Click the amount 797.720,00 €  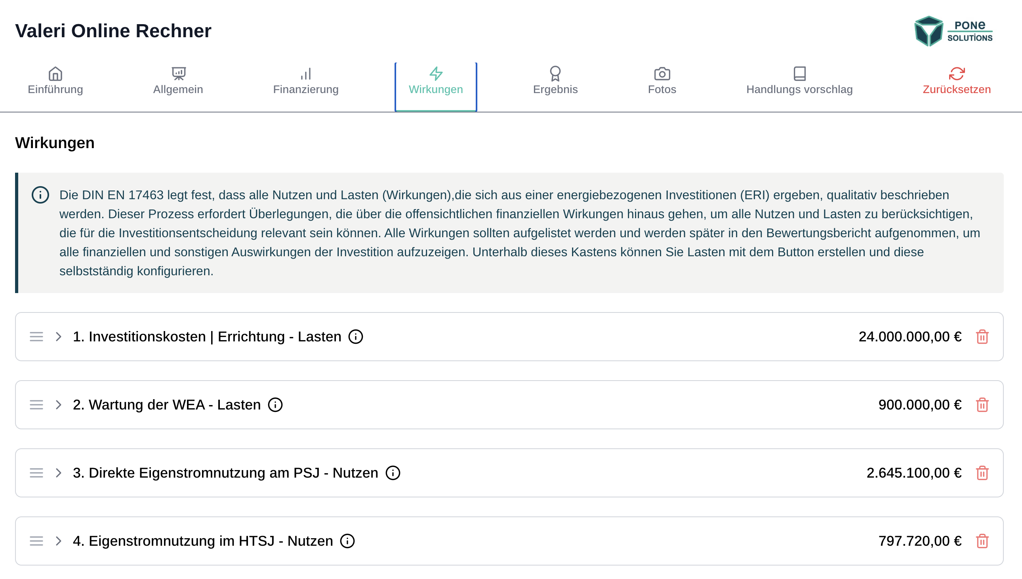(x=920, y=541)
